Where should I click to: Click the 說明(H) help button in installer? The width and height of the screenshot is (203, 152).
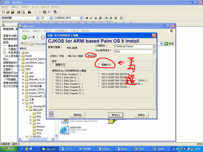[78, 115]
